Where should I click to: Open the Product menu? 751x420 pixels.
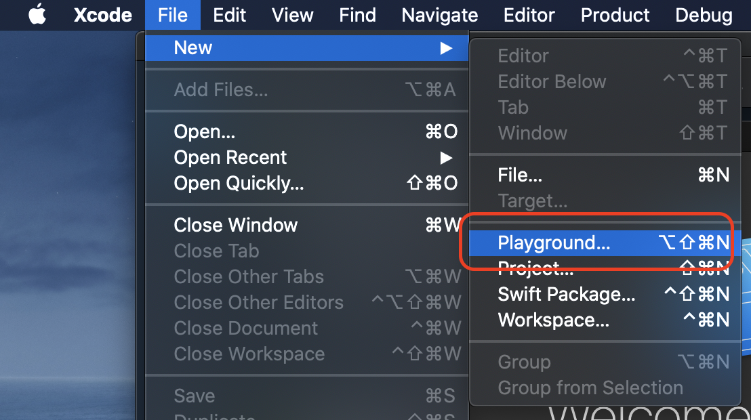(x=615, y=16)
